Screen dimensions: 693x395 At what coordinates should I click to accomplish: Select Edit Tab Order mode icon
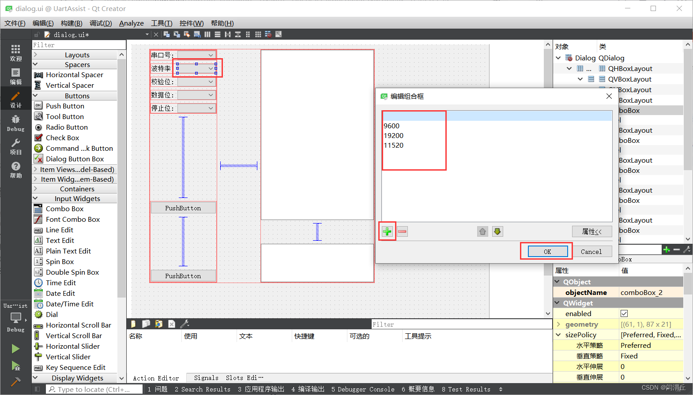(197, 34)
